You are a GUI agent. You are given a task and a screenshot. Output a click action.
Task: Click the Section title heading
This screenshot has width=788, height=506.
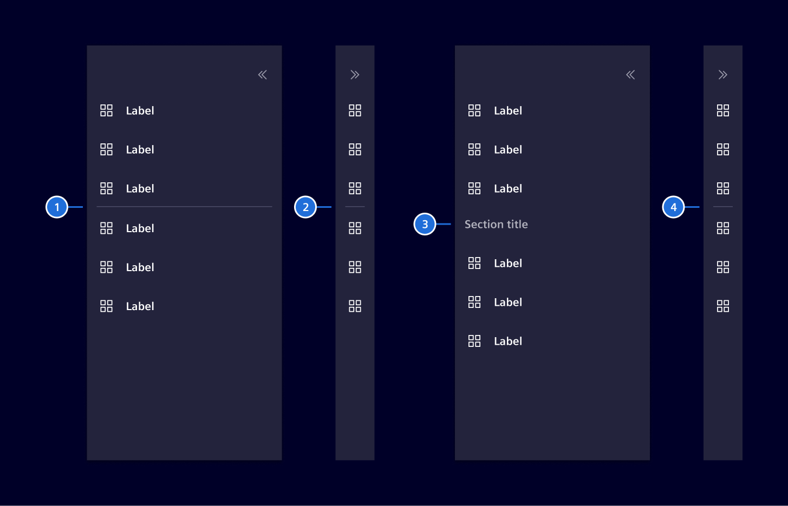click(496, 224)
